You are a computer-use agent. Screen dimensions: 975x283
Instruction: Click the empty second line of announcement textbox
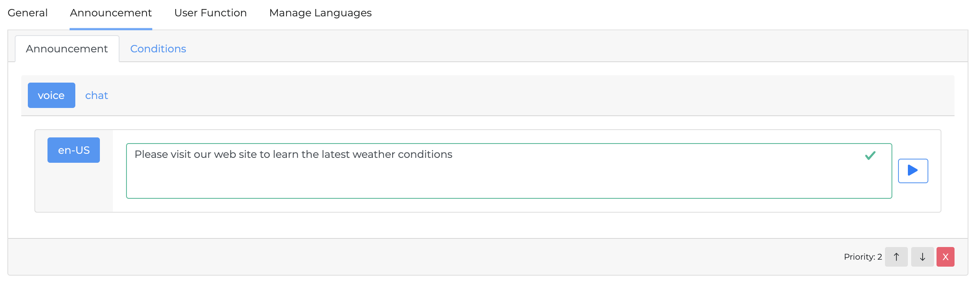[491, 180]
